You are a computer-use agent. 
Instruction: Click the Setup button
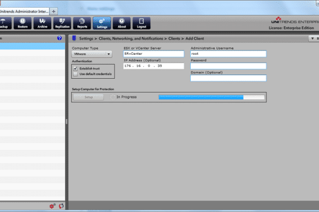pos(88,97)
